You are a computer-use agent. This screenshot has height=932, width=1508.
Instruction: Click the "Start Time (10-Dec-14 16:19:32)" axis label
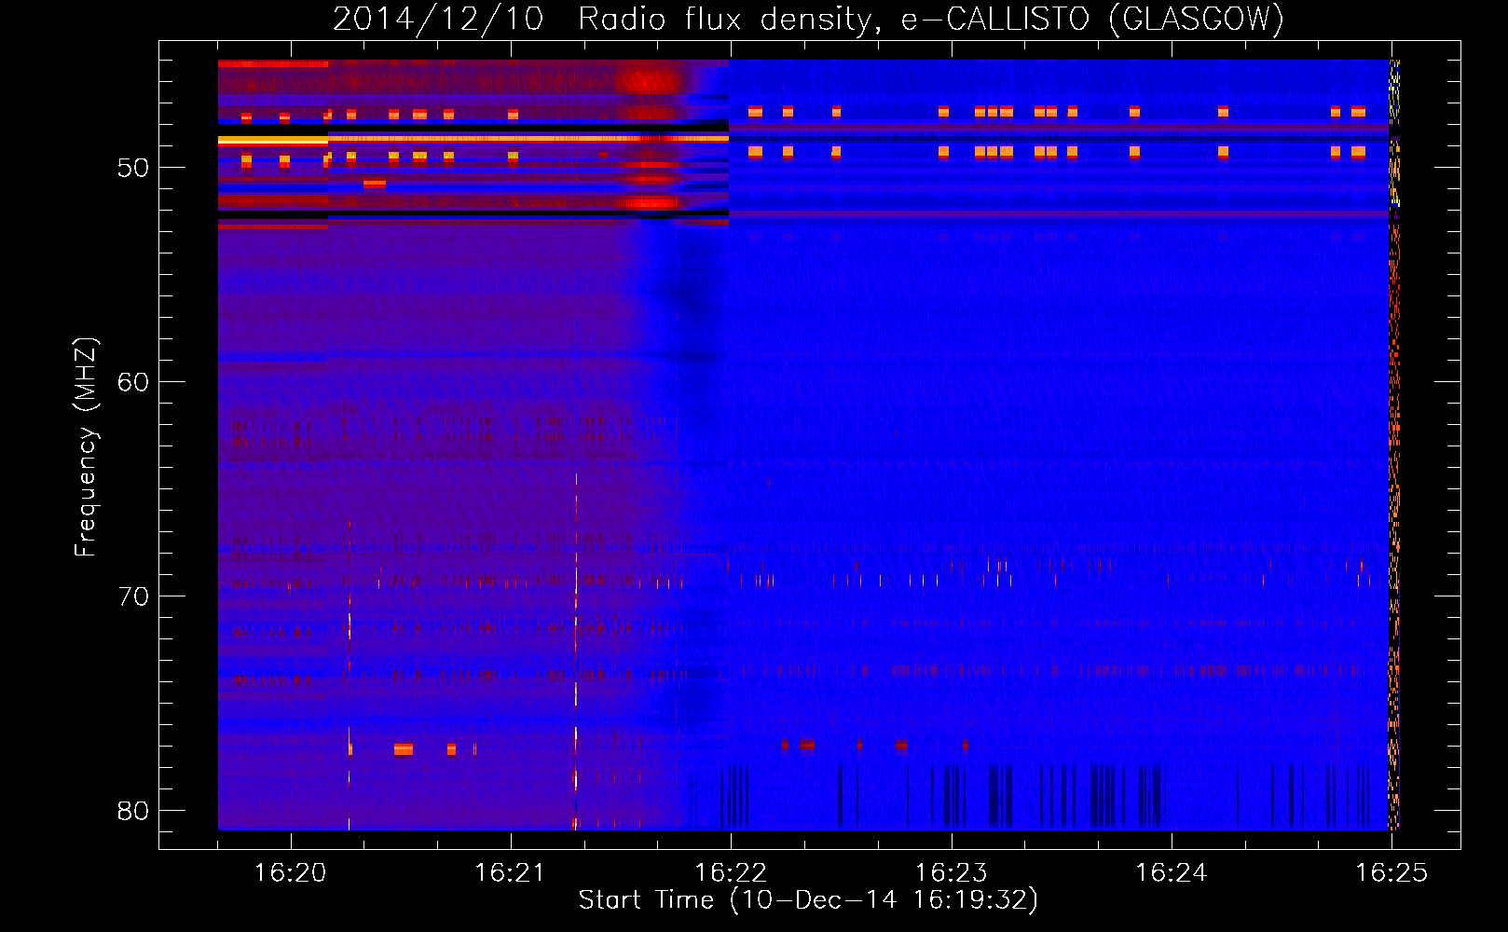click(808, 900)
